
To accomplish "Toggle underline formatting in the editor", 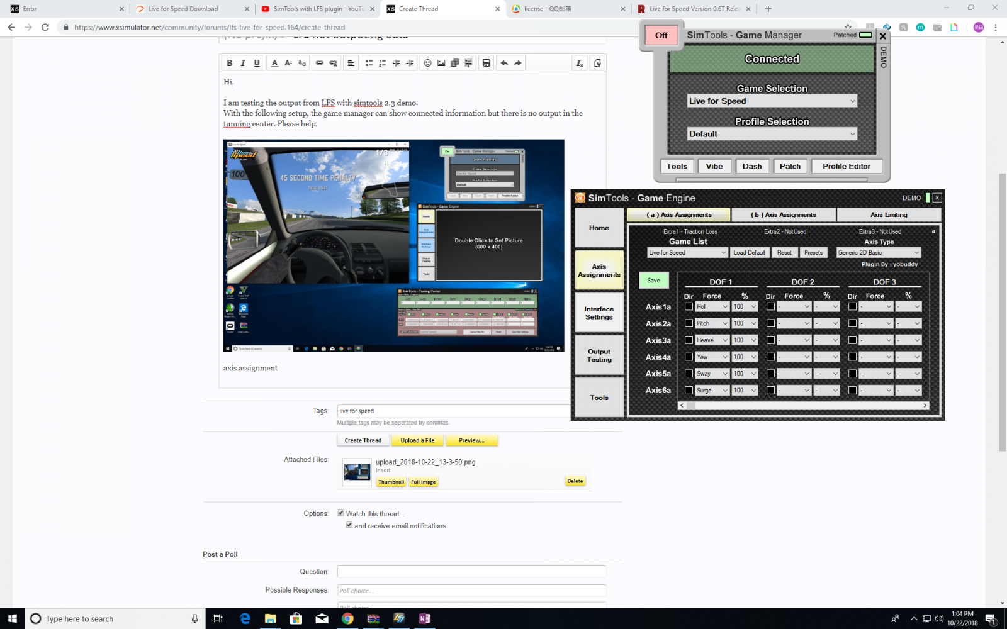I will (257, 63).
